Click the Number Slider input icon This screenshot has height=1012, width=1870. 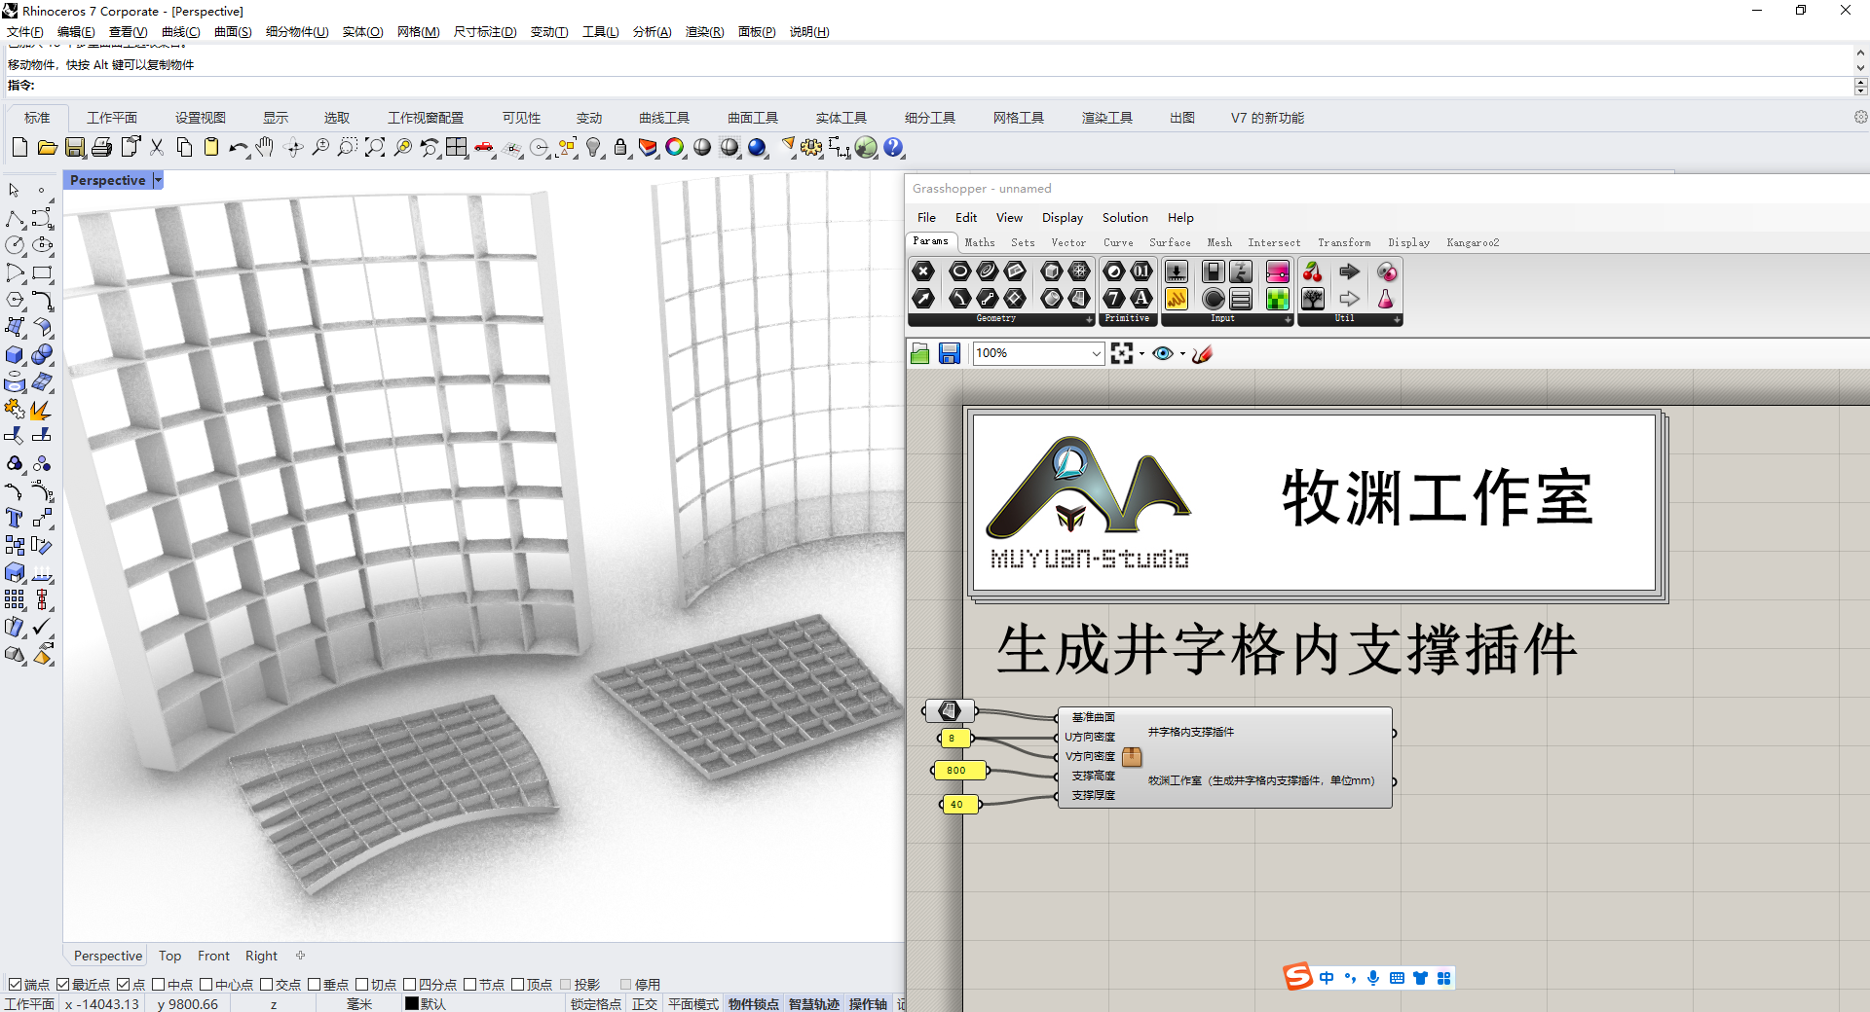click(x=1177, y=271)
